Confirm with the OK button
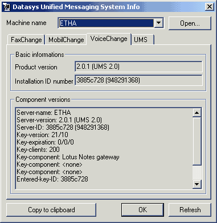Viewport: 217px width, 223px height. [x=142, y=210]
